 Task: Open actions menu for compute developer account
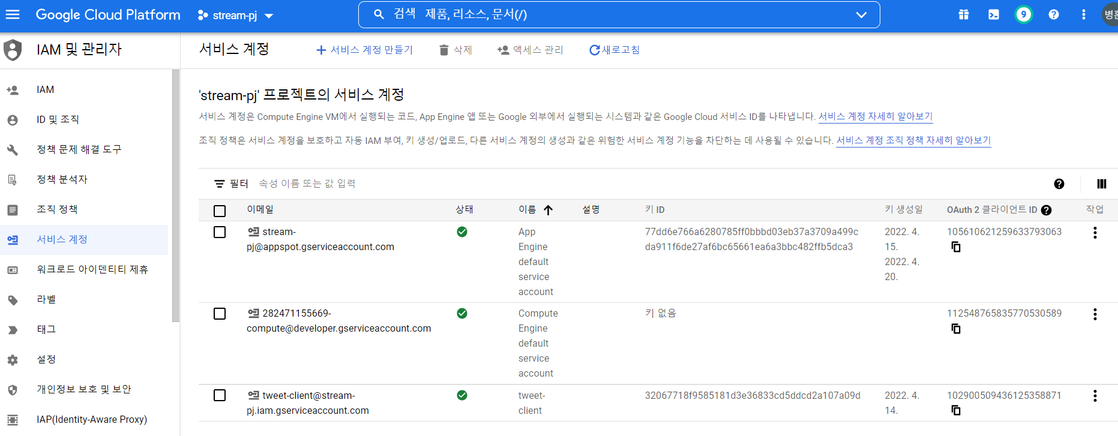[1095, 314]
